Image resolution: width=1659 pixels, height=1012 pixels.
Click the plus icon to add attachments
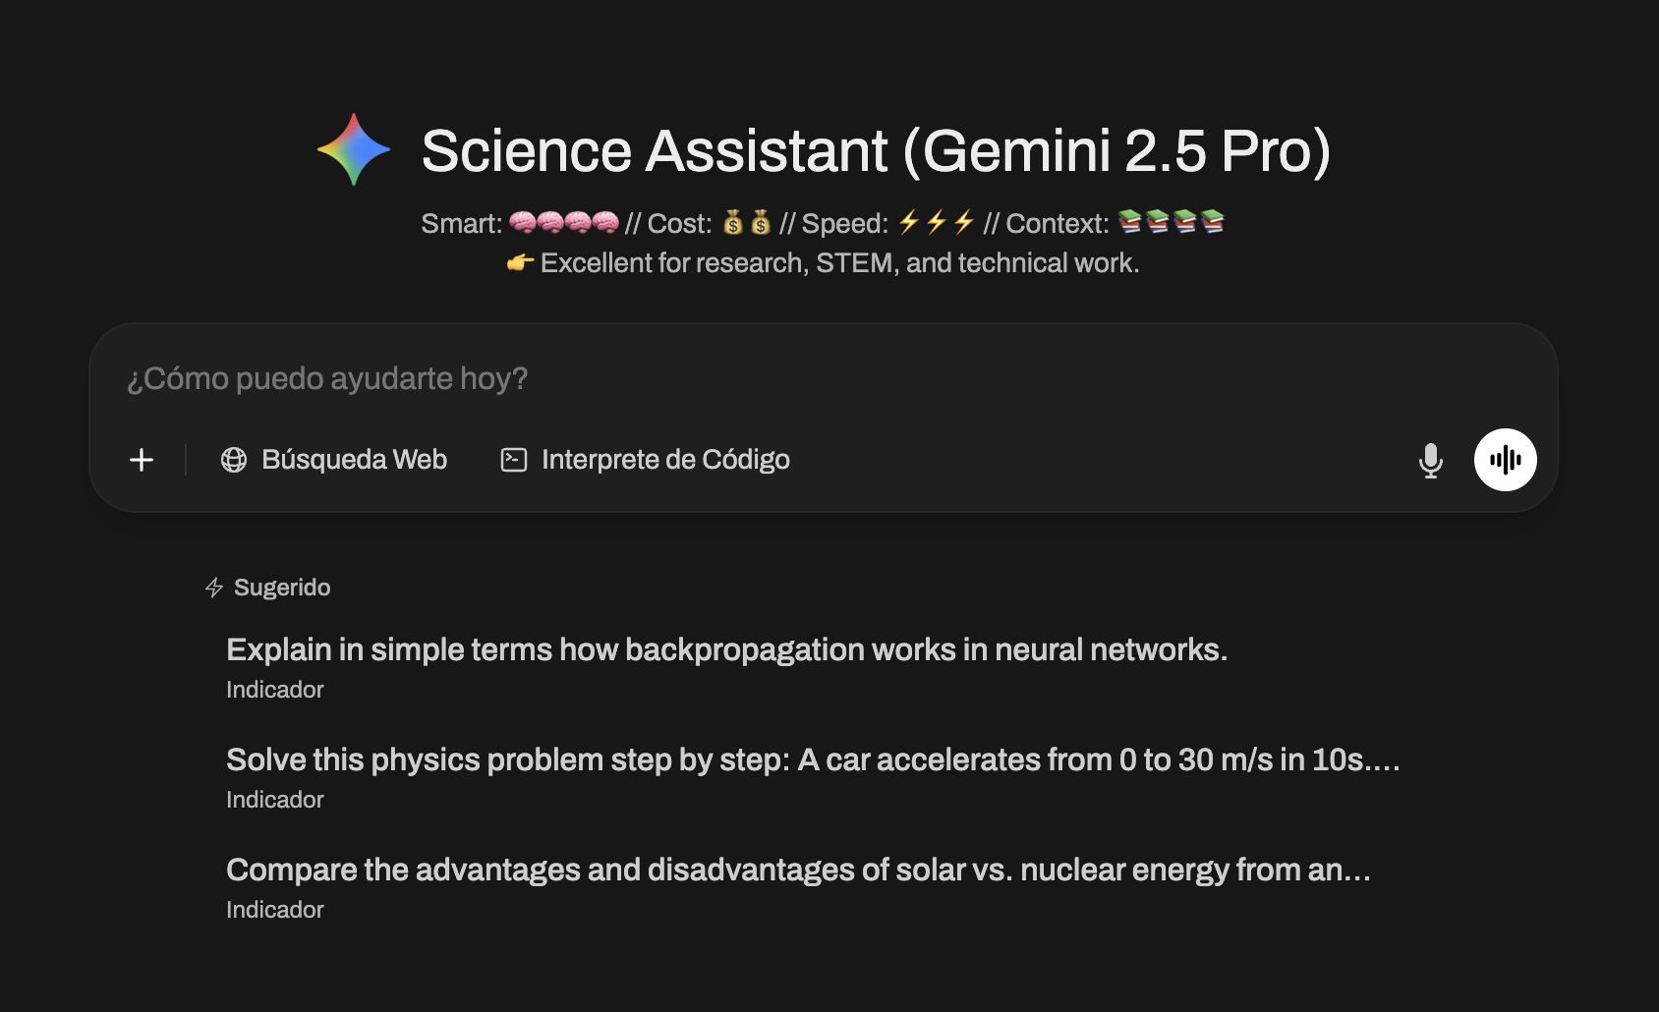(142, 460)
